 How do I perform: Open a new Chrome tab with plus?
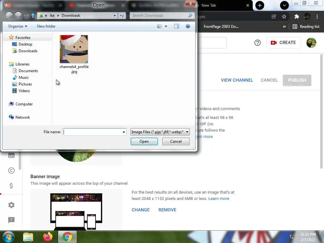pos(260,5)
